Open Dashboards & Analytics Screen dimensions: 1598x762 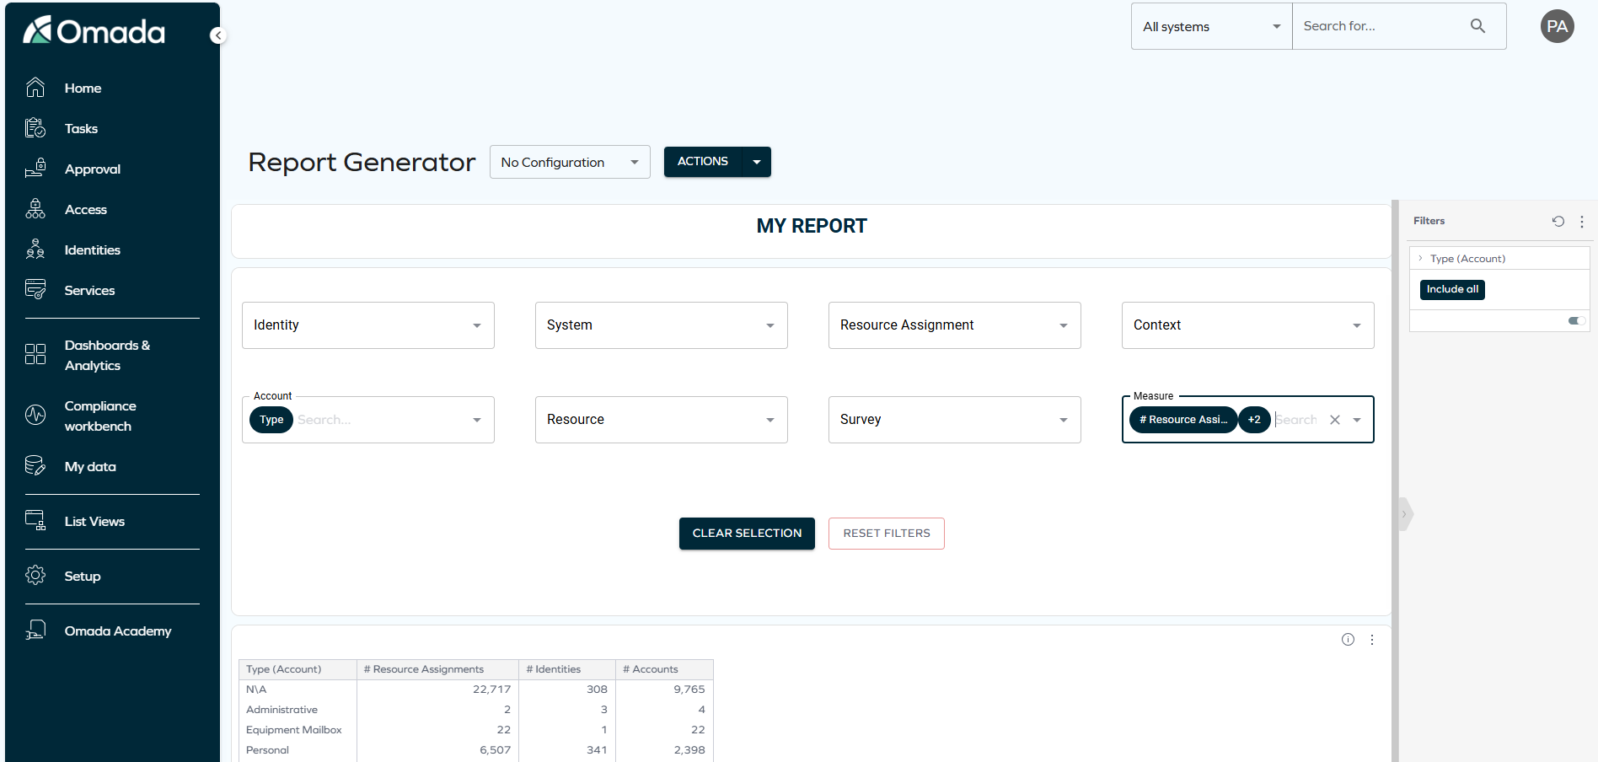(x=107, y=355)
